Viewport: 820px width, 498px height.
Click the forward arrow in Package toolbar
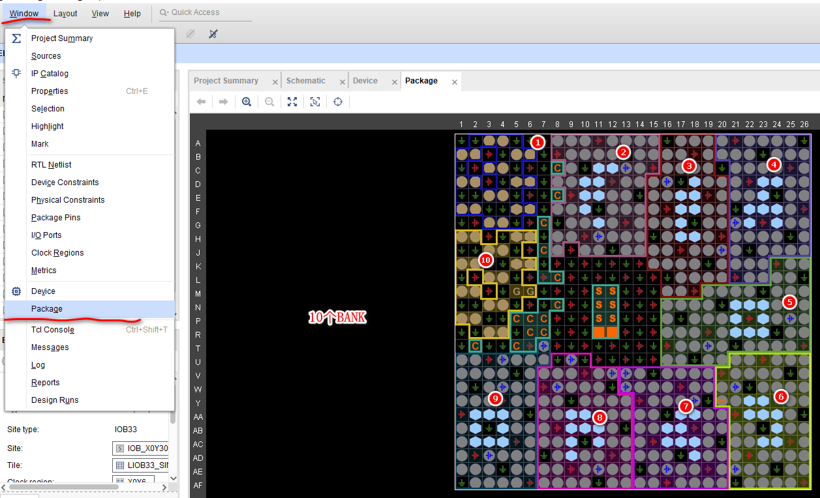(223, 102)
